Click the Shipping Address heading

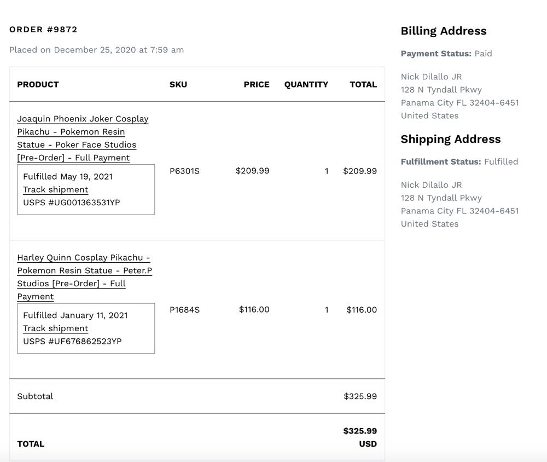tap(450, 139)
